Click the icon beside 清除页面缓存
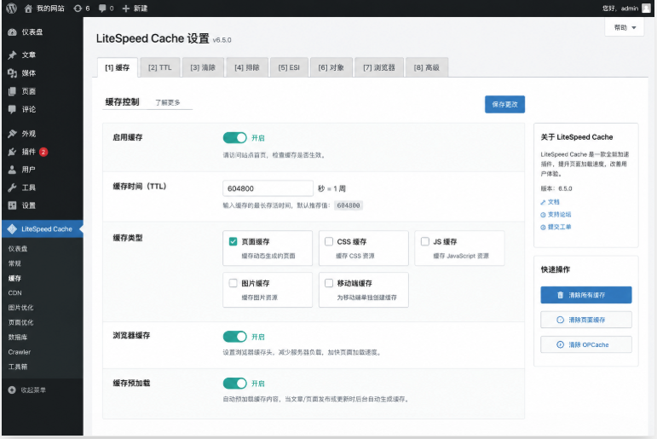The image size is (657, 439). 560,320
